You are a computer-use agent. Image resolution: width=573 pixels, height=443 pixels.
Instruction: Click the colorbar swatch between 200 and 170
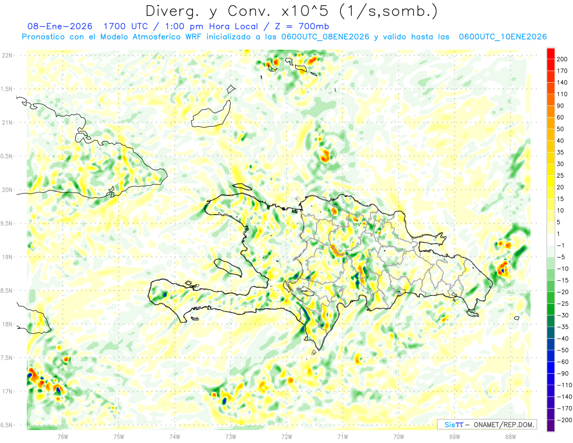point(551,65)
